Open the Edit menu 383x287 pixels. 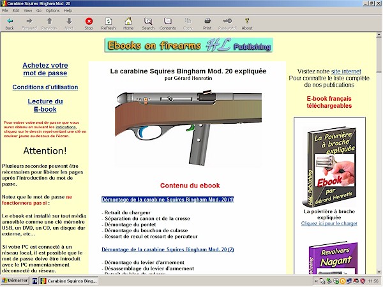pyautogui.click(x=16, y=10)
